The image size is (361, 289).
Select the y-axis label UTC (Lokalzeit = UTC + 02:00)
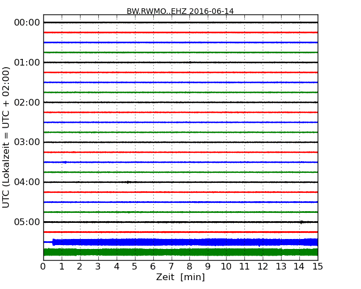[6, 138]
